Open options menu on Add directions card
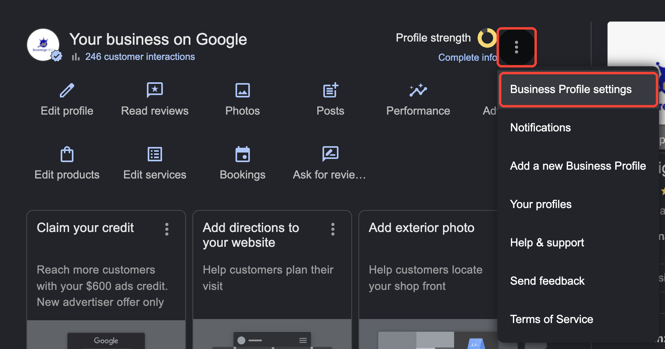Viewport: 665px width, 349px height. pyautogui.click(x=333, y=229)
